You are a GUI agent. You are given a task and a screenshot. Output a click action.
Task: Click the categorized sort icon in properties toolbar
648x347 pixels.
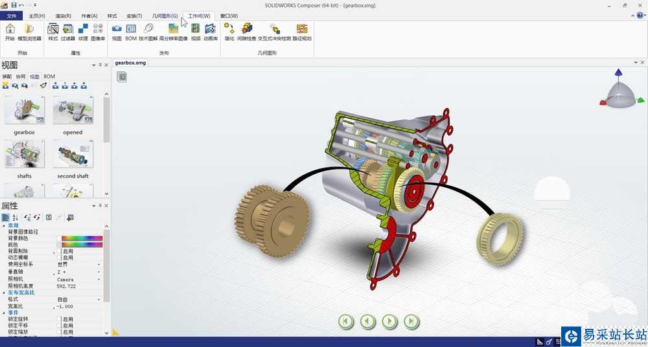tap(5, 218)
